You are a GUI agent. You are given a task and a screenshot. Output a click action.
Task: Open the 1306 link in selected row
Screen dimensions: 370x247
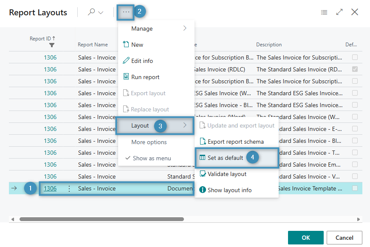pyautogui.click(x=50, y=188)
